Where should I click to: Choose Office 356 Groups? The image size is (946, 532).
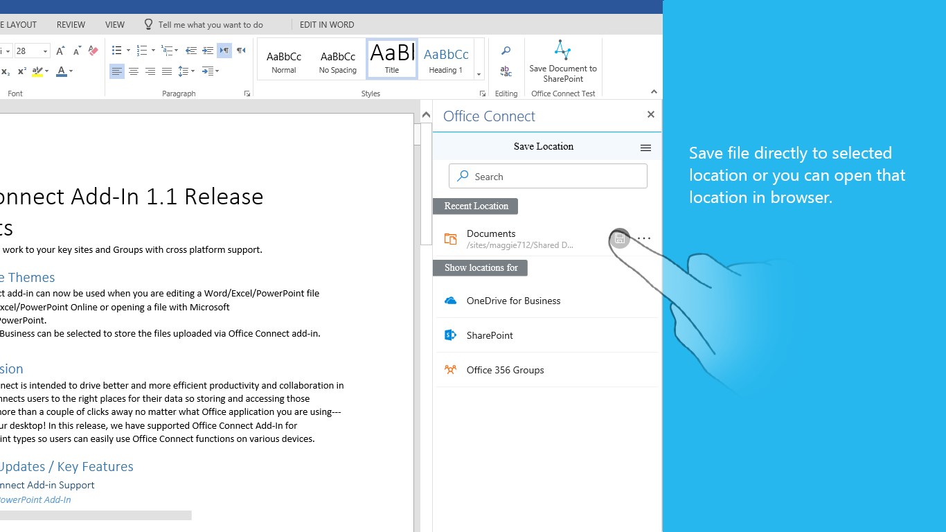tap(547, 370)
